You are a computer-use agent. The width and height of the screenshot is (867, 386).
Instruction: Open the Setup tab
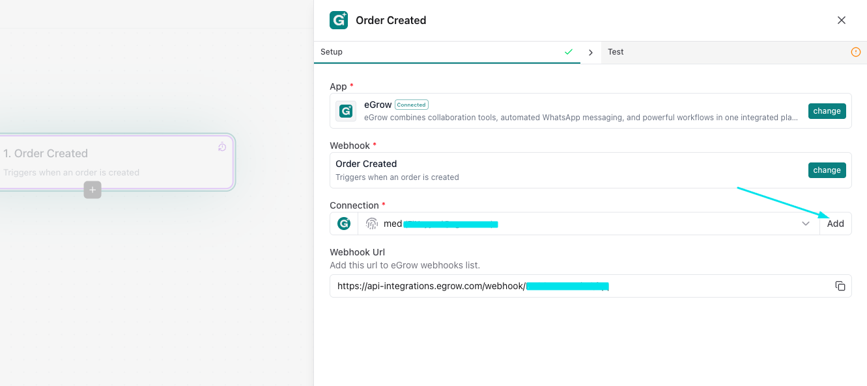tap(447, 52)
